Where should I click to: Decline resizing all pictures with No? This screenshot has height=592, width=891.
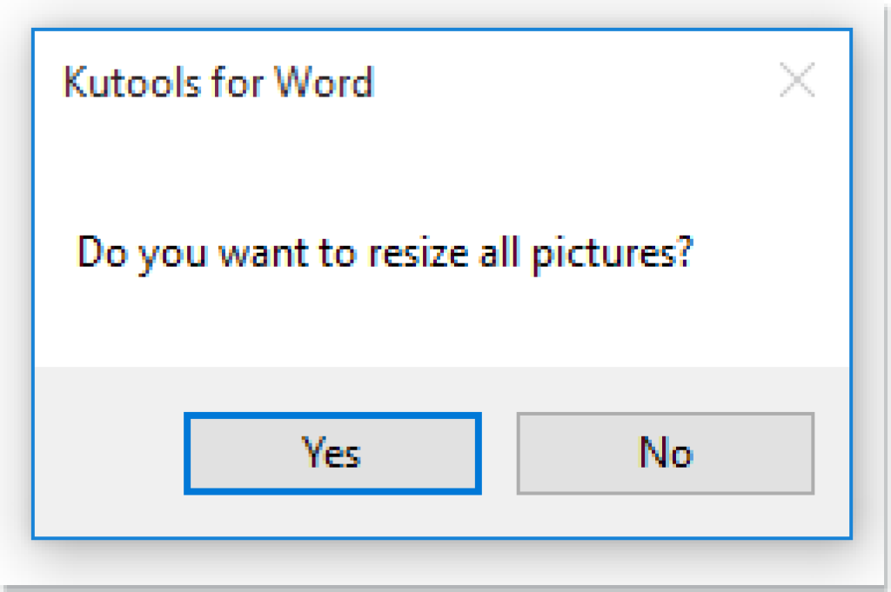point(666,454)
